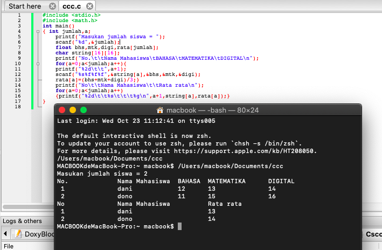Click line number 7 in the gutter
Image resolution: width=382 pixels, height=250 pixels.
(x=19, y=47)
